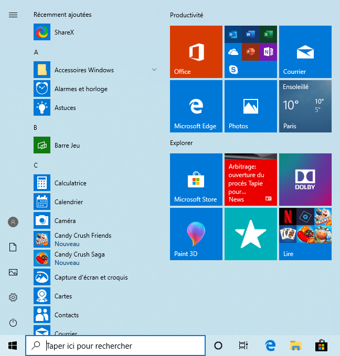Click the letter A section header
Image resolution: width=340 pixels, height=356 pixels.
coord(36,52)
